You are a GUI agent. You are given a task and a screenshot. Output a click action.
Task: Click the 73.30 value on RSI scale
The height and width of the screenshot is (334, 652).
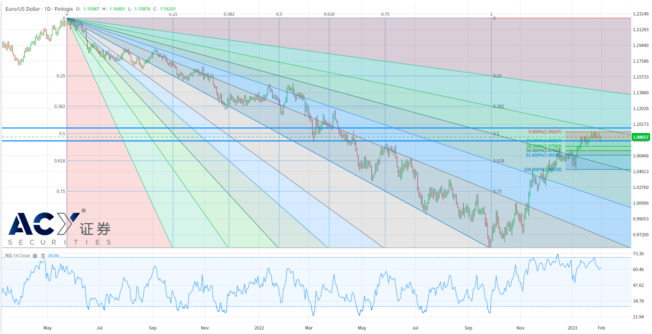pos(638,254)
